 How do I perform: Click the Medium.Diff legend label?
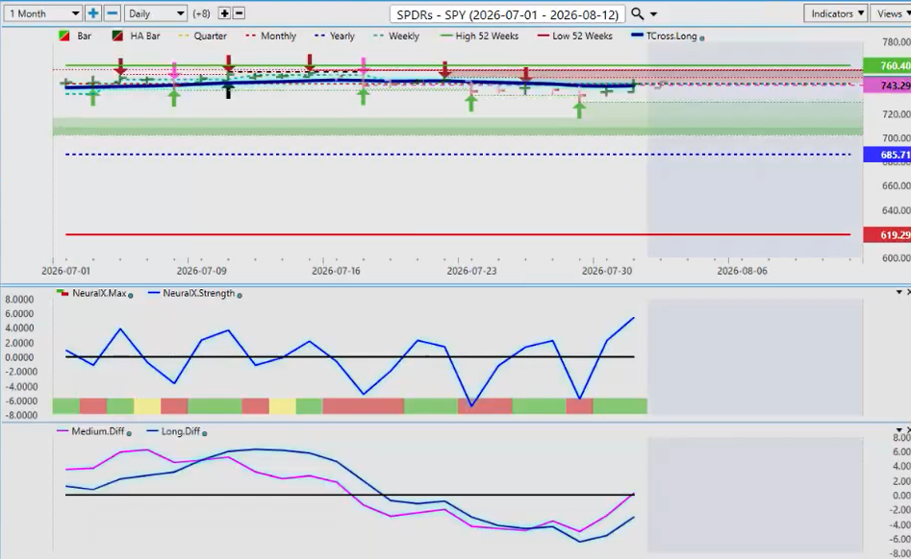click(x=97, y=431)
